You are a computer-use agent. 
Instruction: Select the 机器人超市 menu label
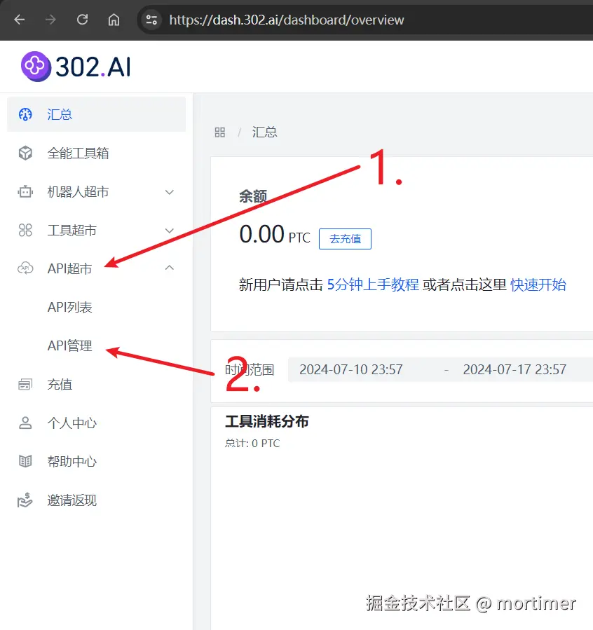[78, 192]
